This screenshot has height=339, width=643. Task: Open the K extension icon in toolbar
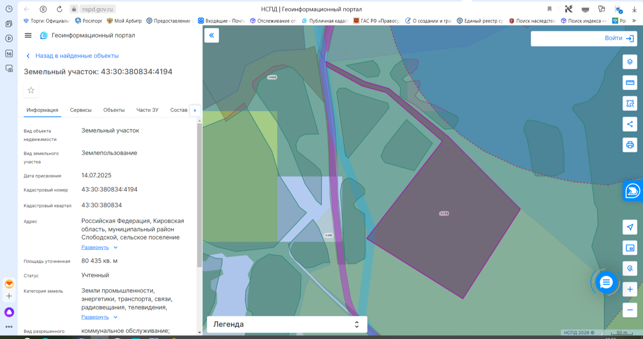[569, 9]
